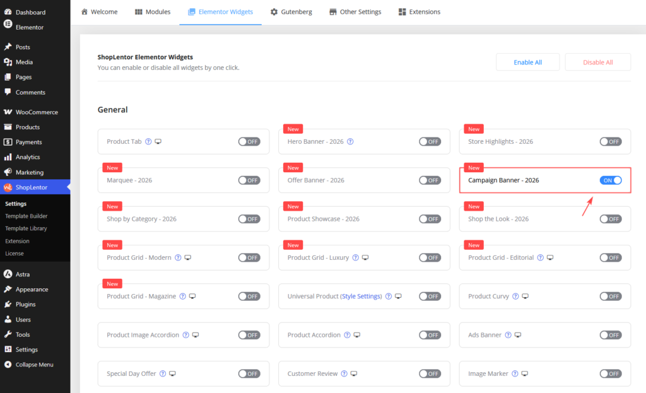Image resolution: width=646 pixels, height=393 pixels.
Task: Open Template Library submenu item
Action: tap(26, 228)
